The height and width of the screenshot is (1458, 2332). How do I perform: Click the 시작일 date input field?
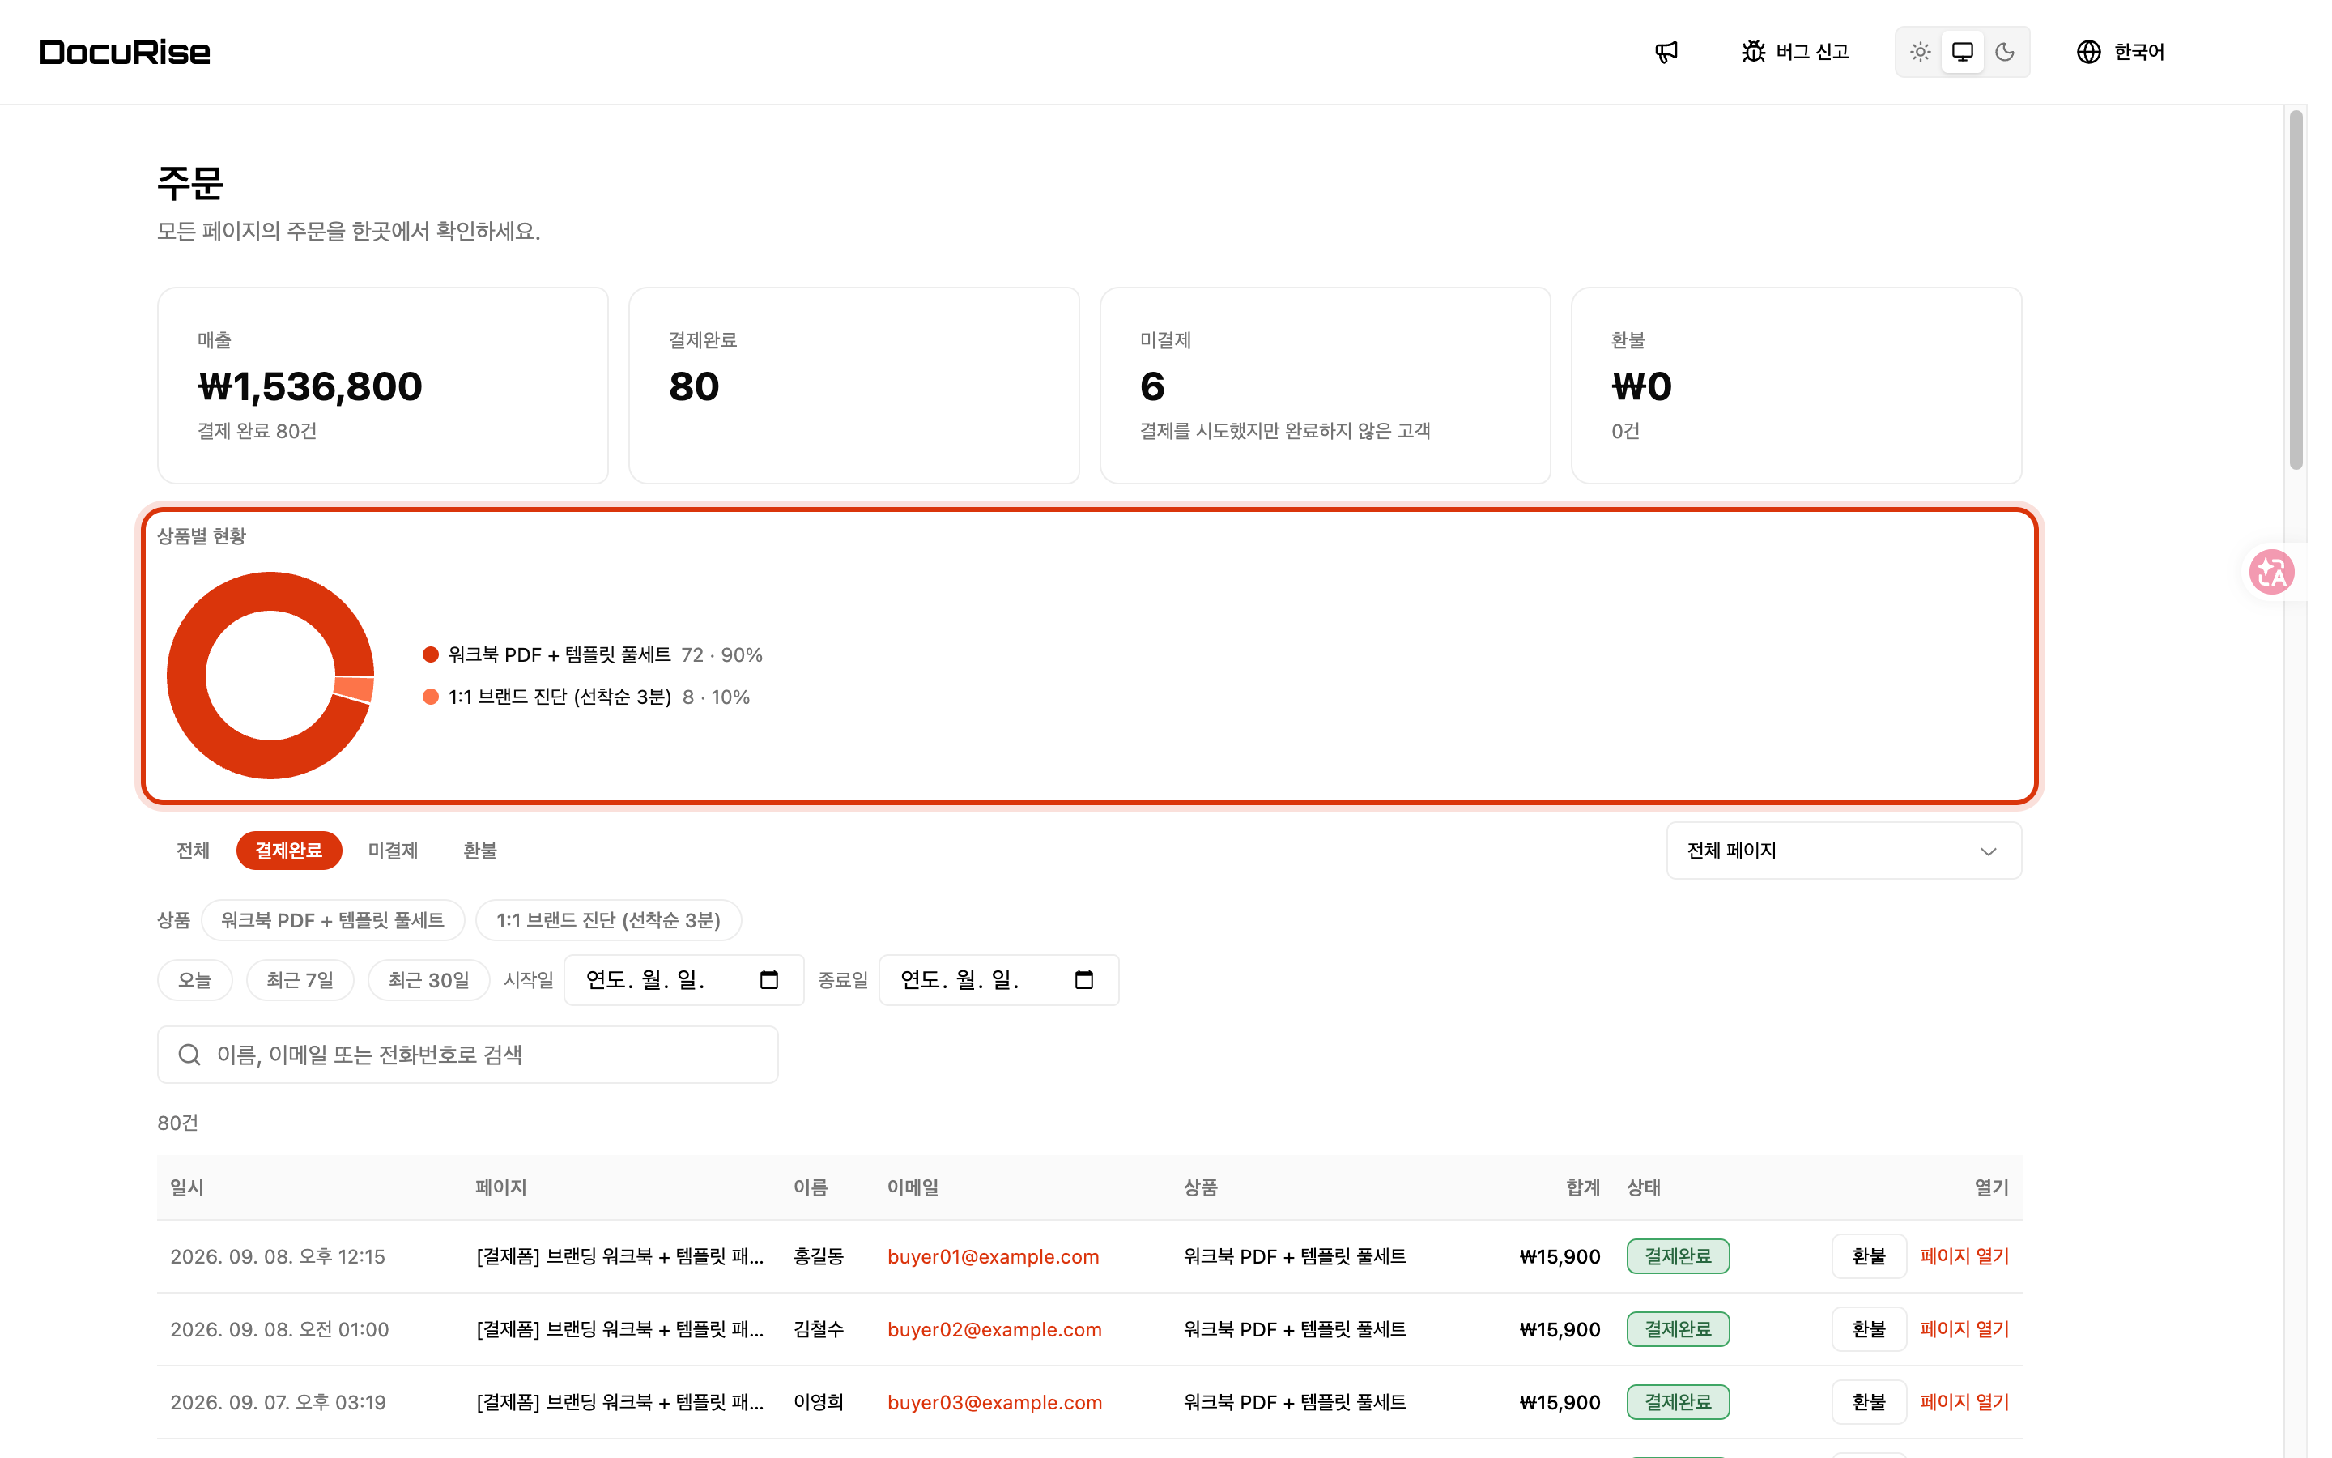coord(683,980)
